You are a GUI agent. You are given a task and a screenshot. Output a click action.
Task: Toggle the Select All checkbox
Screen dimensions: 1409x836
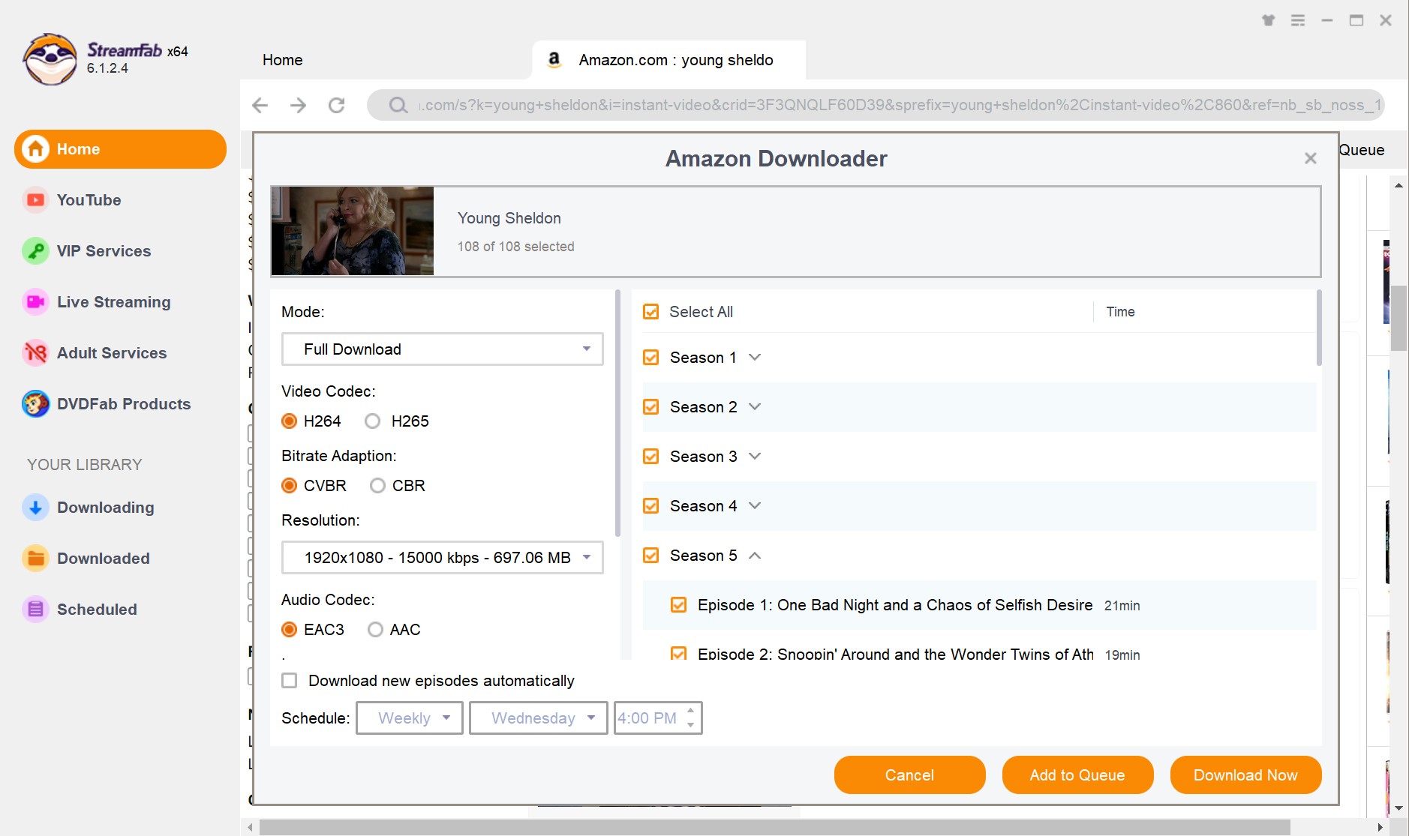(651, 312)
